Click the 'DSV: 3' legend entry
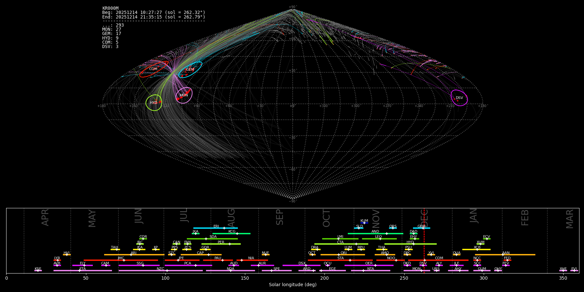This screenshot has width=584, height=292. coord(110,46)
